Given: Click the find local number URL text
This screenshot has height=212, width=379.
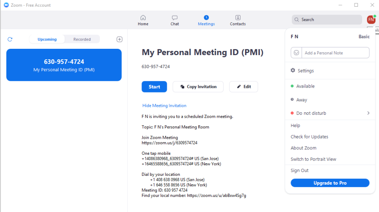Looking at the screenshot, I should 216,195.
